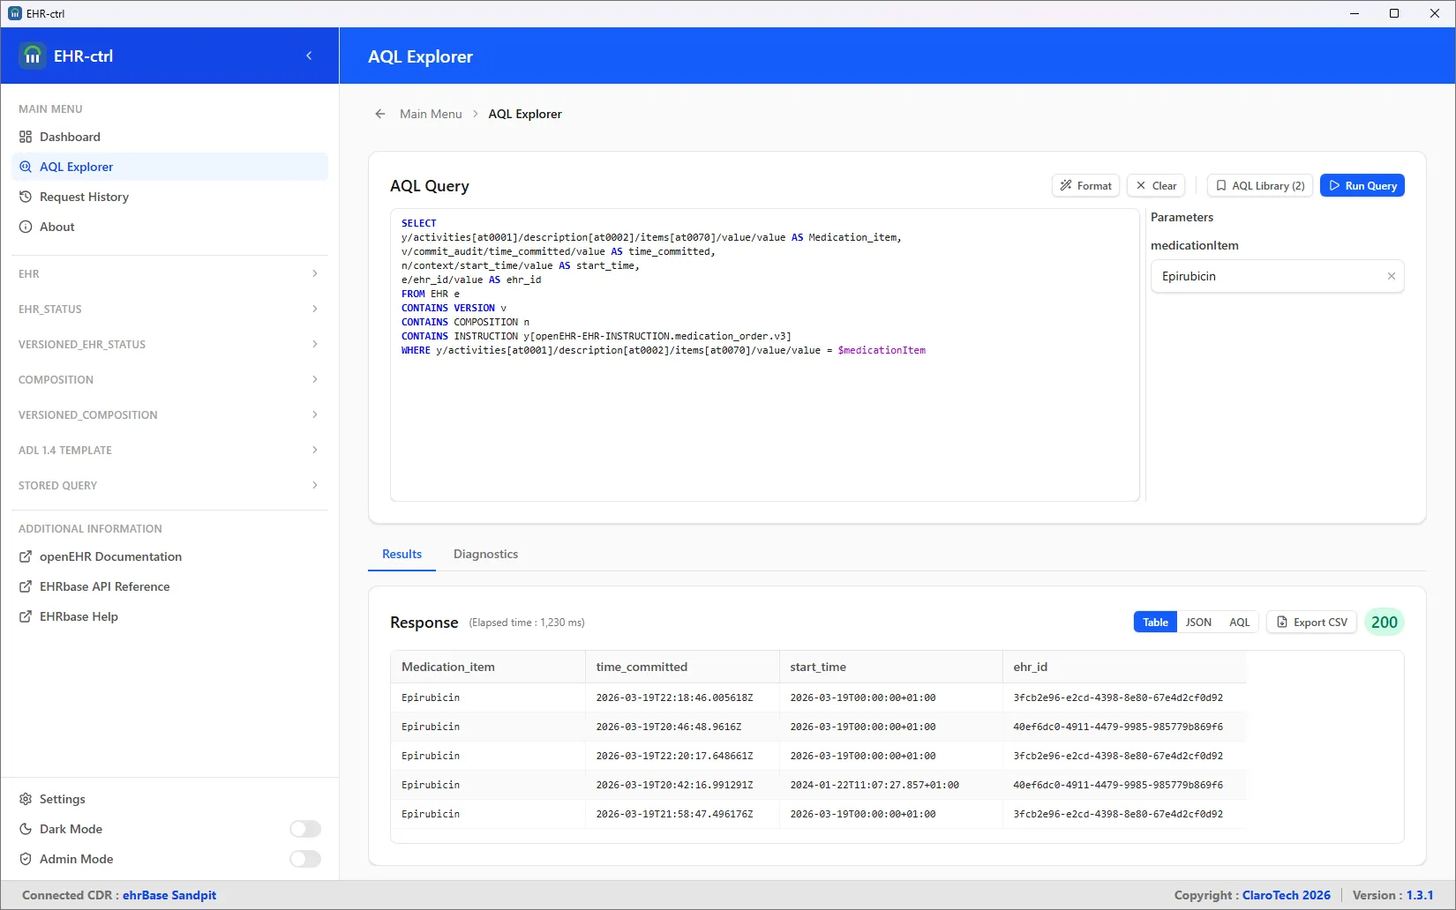Expand the STORED QUERY section
This screenshot has height=910, width=1456.
(169, 485)
